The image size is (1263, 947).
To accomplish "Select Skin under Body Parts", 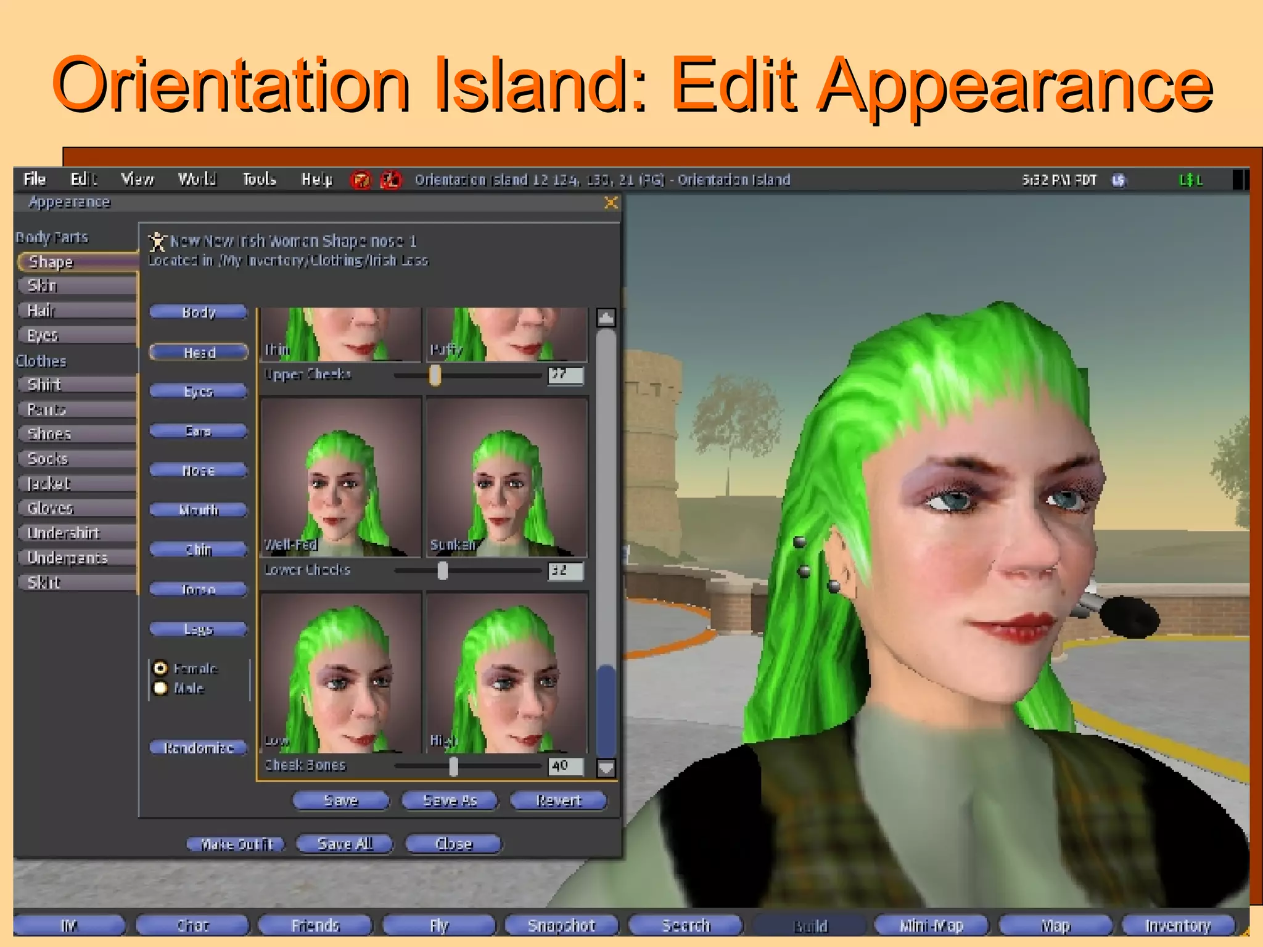I will coord(78,285).
